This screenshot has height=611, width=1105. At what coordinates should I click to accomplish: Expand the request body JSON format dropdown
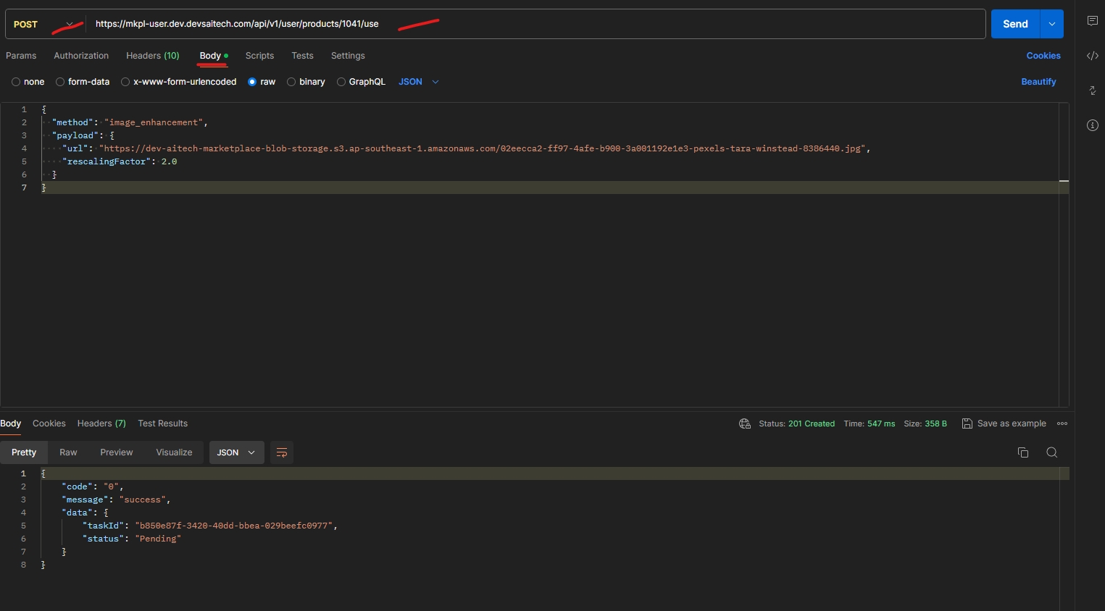420,82
